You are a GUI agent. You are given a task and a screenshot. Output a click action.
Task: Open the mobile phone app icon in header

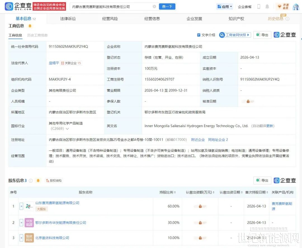click(259, 7)
